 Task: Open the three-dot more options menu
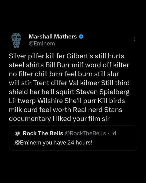[134, 39]
